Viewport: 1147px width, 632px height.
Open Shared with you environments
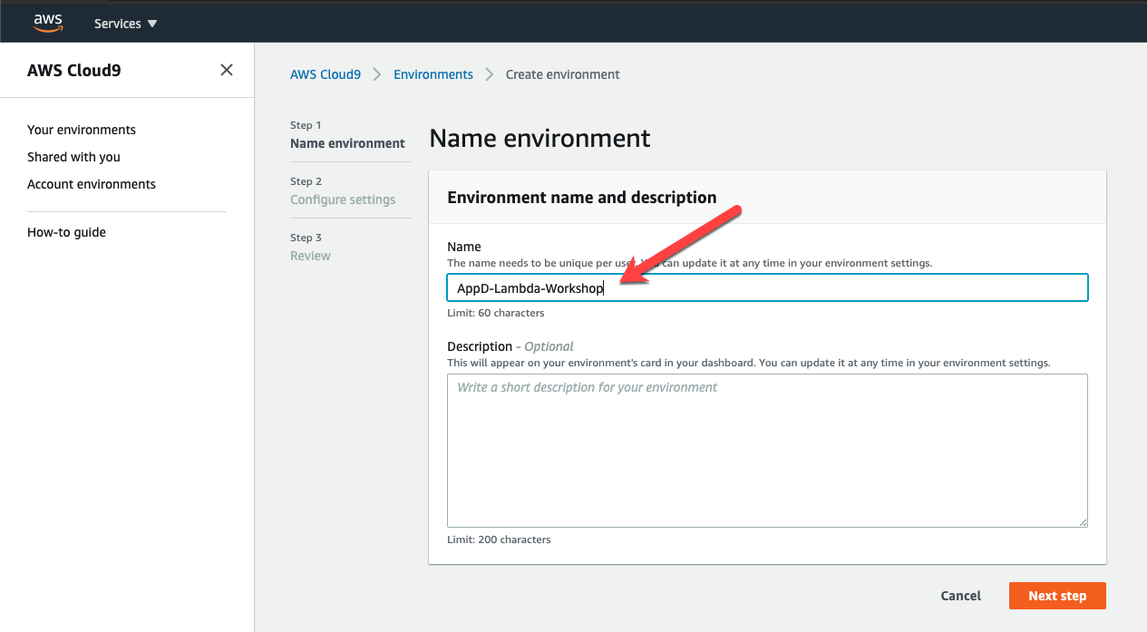coord(73,157)
